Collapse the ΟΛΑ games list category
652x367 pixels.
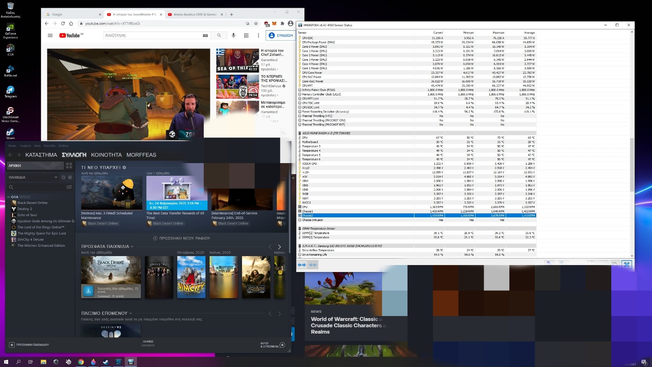click(x=9, y=197)
